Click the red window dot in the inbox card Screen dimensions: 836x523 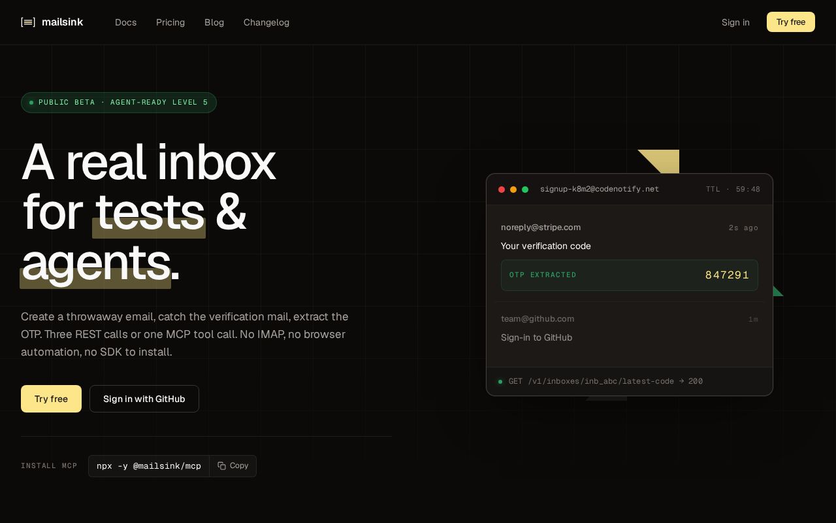coord(502,190)
